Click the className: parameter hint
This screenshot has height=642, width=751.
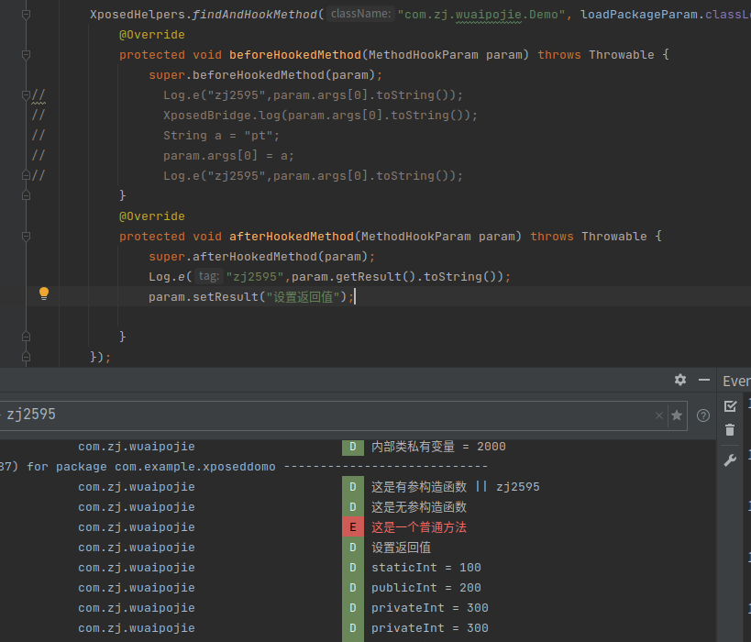(360, 14)
